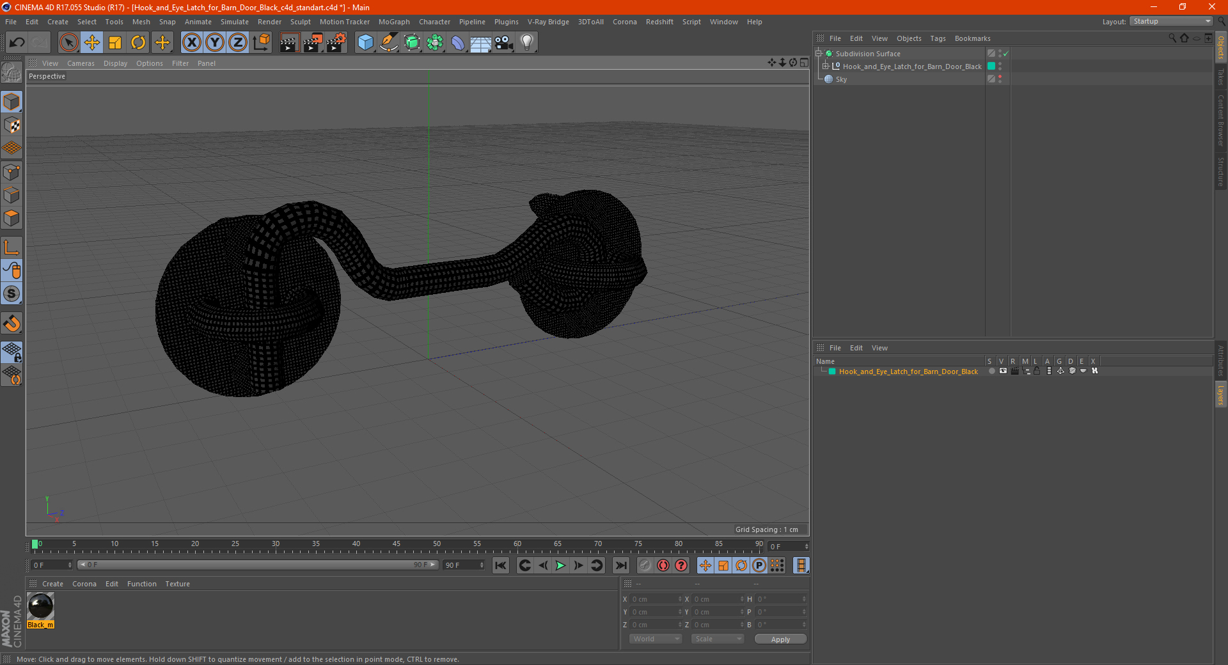Viewport: 1228px width, 665px height.
Task: Open the viewport Cameras menu
Action: click(x=81, y=63)
